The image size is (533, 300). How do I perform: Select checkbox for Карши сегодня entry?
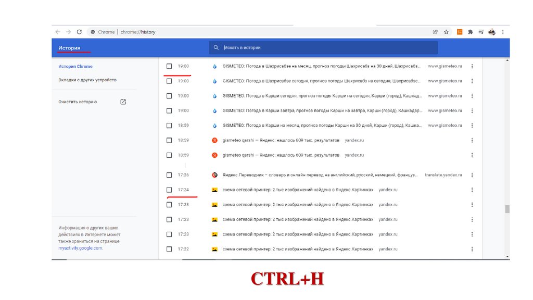pos(169,96)
